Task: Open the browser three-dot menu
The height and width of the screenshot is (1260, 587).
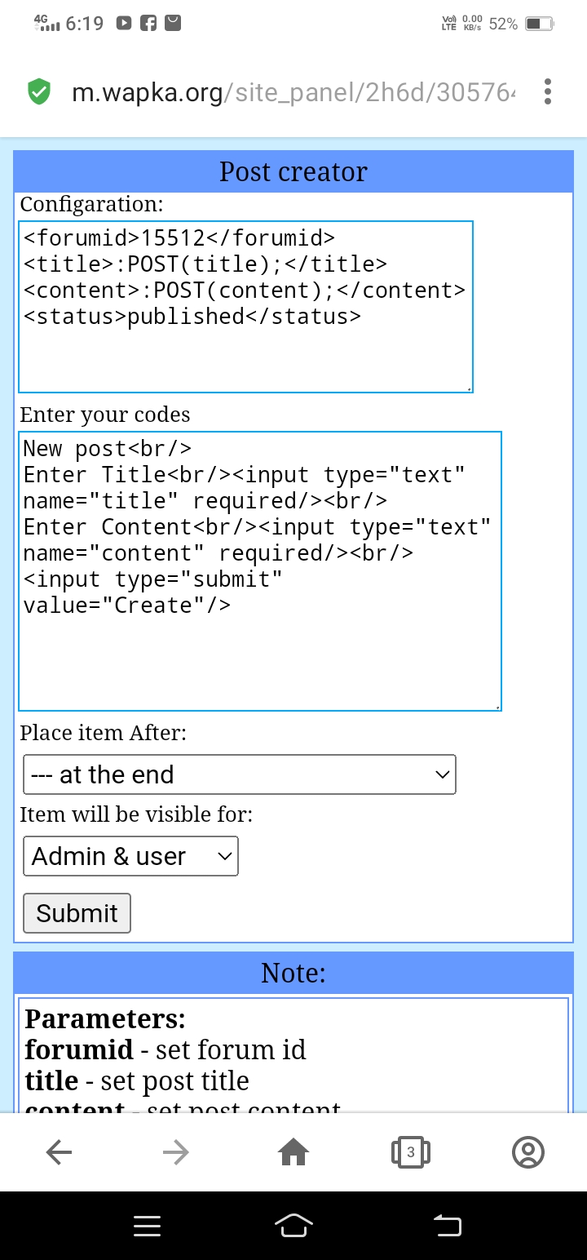Action: 547,91
